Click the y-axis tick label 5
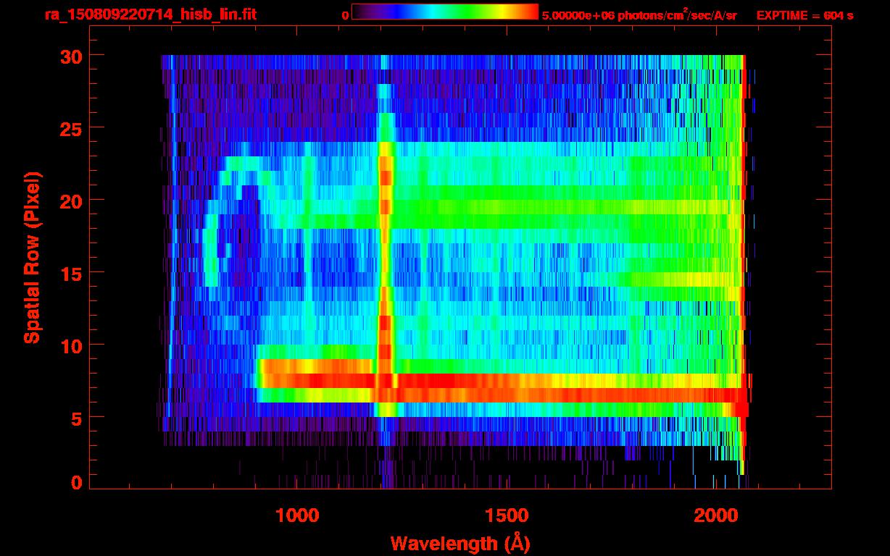The width and height of the screenshot is (890, 556). pyautogui.click(x=75, y=418)
